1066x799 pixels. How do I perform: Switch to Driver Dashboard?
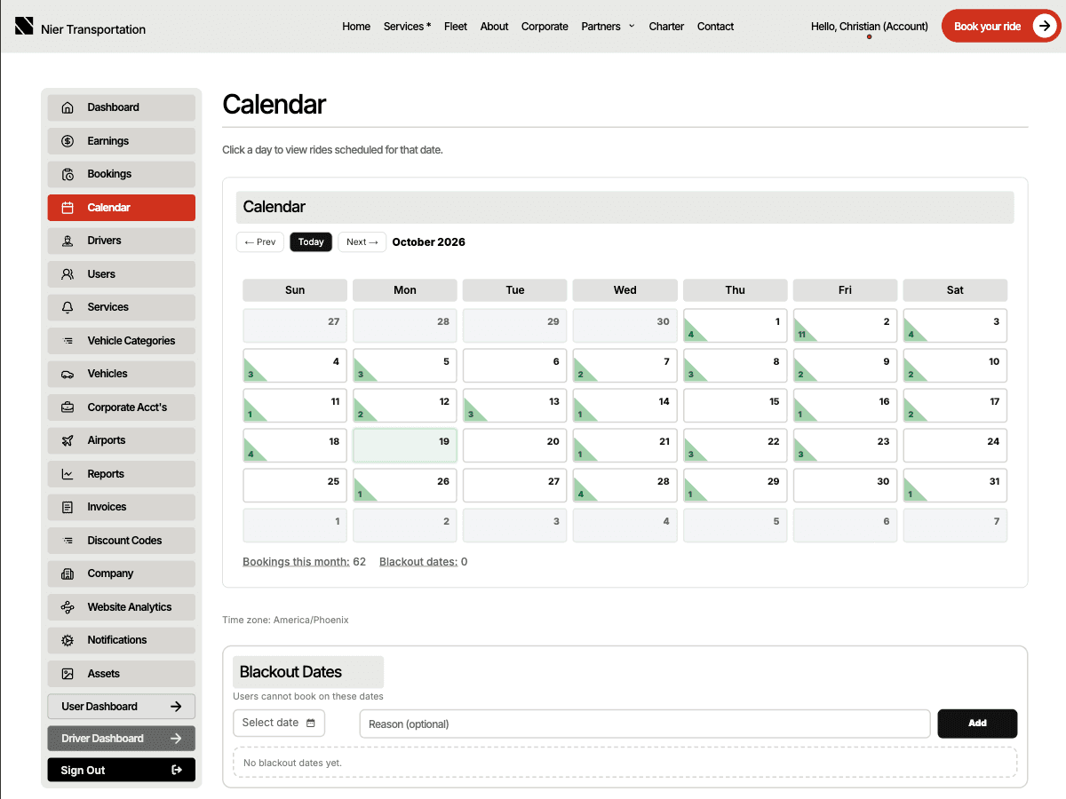[122, 739]
